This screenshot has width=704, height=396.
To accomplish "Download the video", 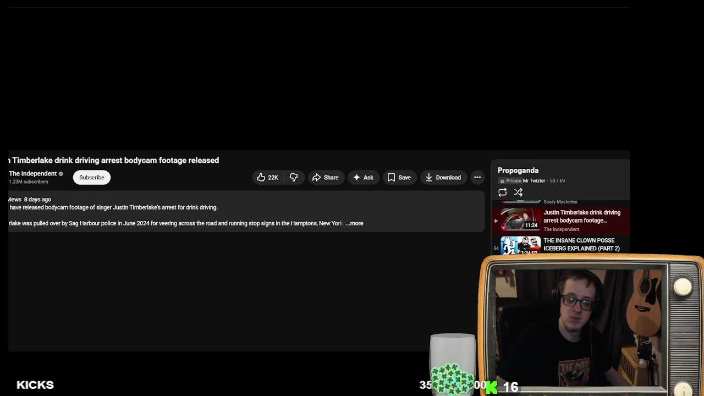I will [443, 177].
